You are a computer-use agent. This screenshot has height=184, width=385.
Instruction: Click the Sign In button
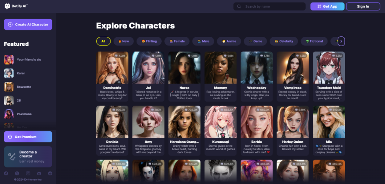tap(363, 6)
